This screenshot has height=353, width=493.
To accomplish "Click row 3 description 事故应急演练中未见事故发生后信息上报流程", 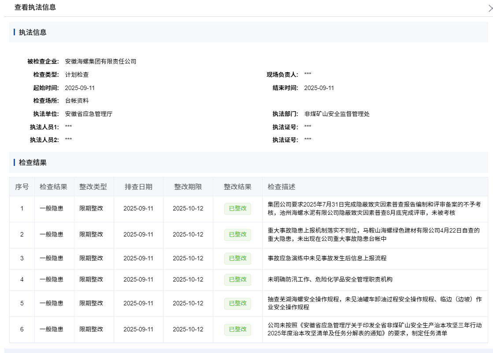I will point(327,258).
